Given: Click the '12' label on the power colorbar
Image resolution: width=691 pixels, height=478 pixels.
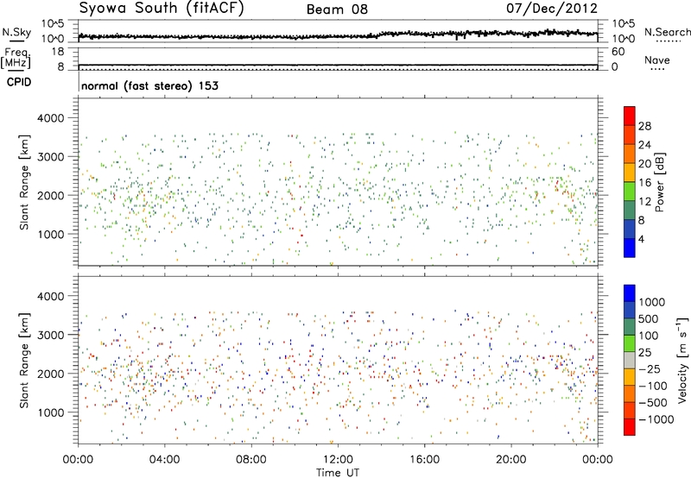Looking at the screenshot, I should tap(644, 202).
